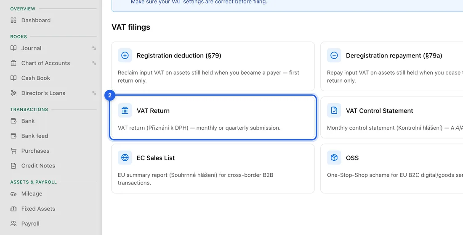The image size is (463, 235).
Task: Click the Bank wallet icon
Action: [13, 121]
